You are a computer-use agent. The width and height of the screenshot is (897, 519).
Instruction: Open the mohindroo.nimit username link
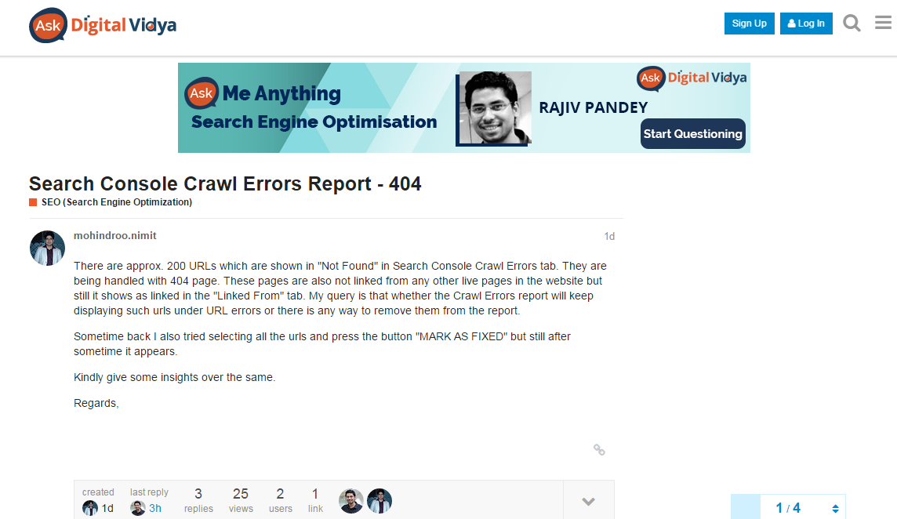[114, 235]
